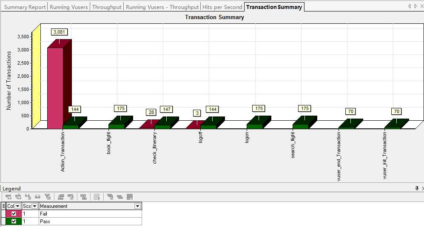The image size is (424, 227).
Task: Open the Scale column dropdown
Action: click(34, 206)
